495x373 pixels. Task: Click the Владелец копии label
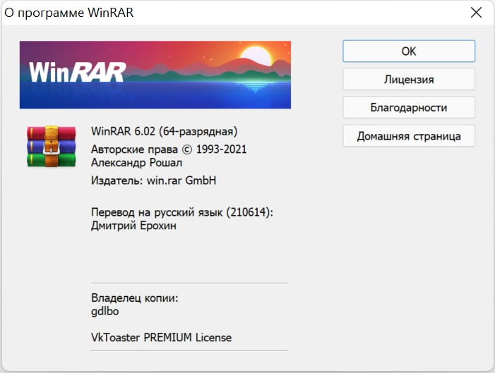(x=134, y=298)
